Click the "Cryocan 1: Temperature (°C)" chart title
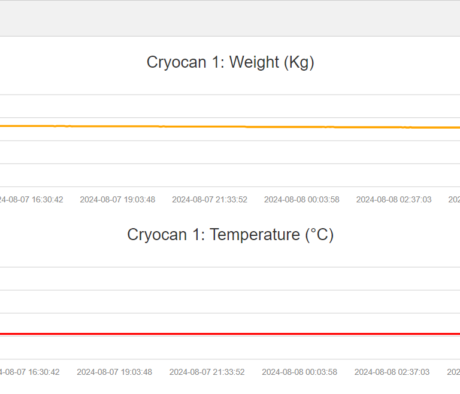460x394 pixels. [x=230, y=235]
